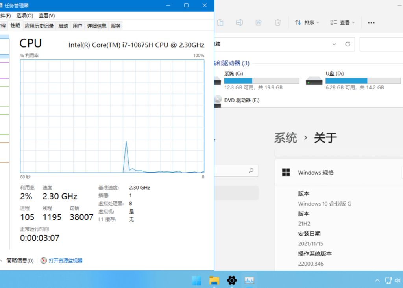The height and width of the screenshot is (288, 403).
Task: Click the 22000.346 OS build value
Action: pos(311,264)
